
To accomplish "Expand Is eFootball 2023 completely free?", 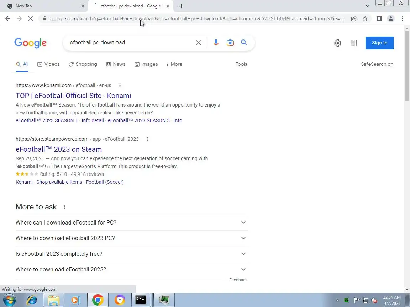I will [132, 254].
